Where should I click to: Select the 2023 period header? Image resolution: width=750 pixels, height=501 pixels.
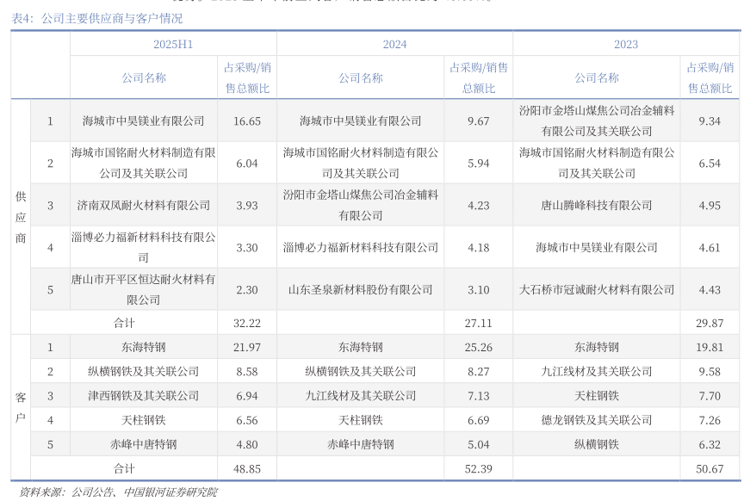[x=626, y=44]
